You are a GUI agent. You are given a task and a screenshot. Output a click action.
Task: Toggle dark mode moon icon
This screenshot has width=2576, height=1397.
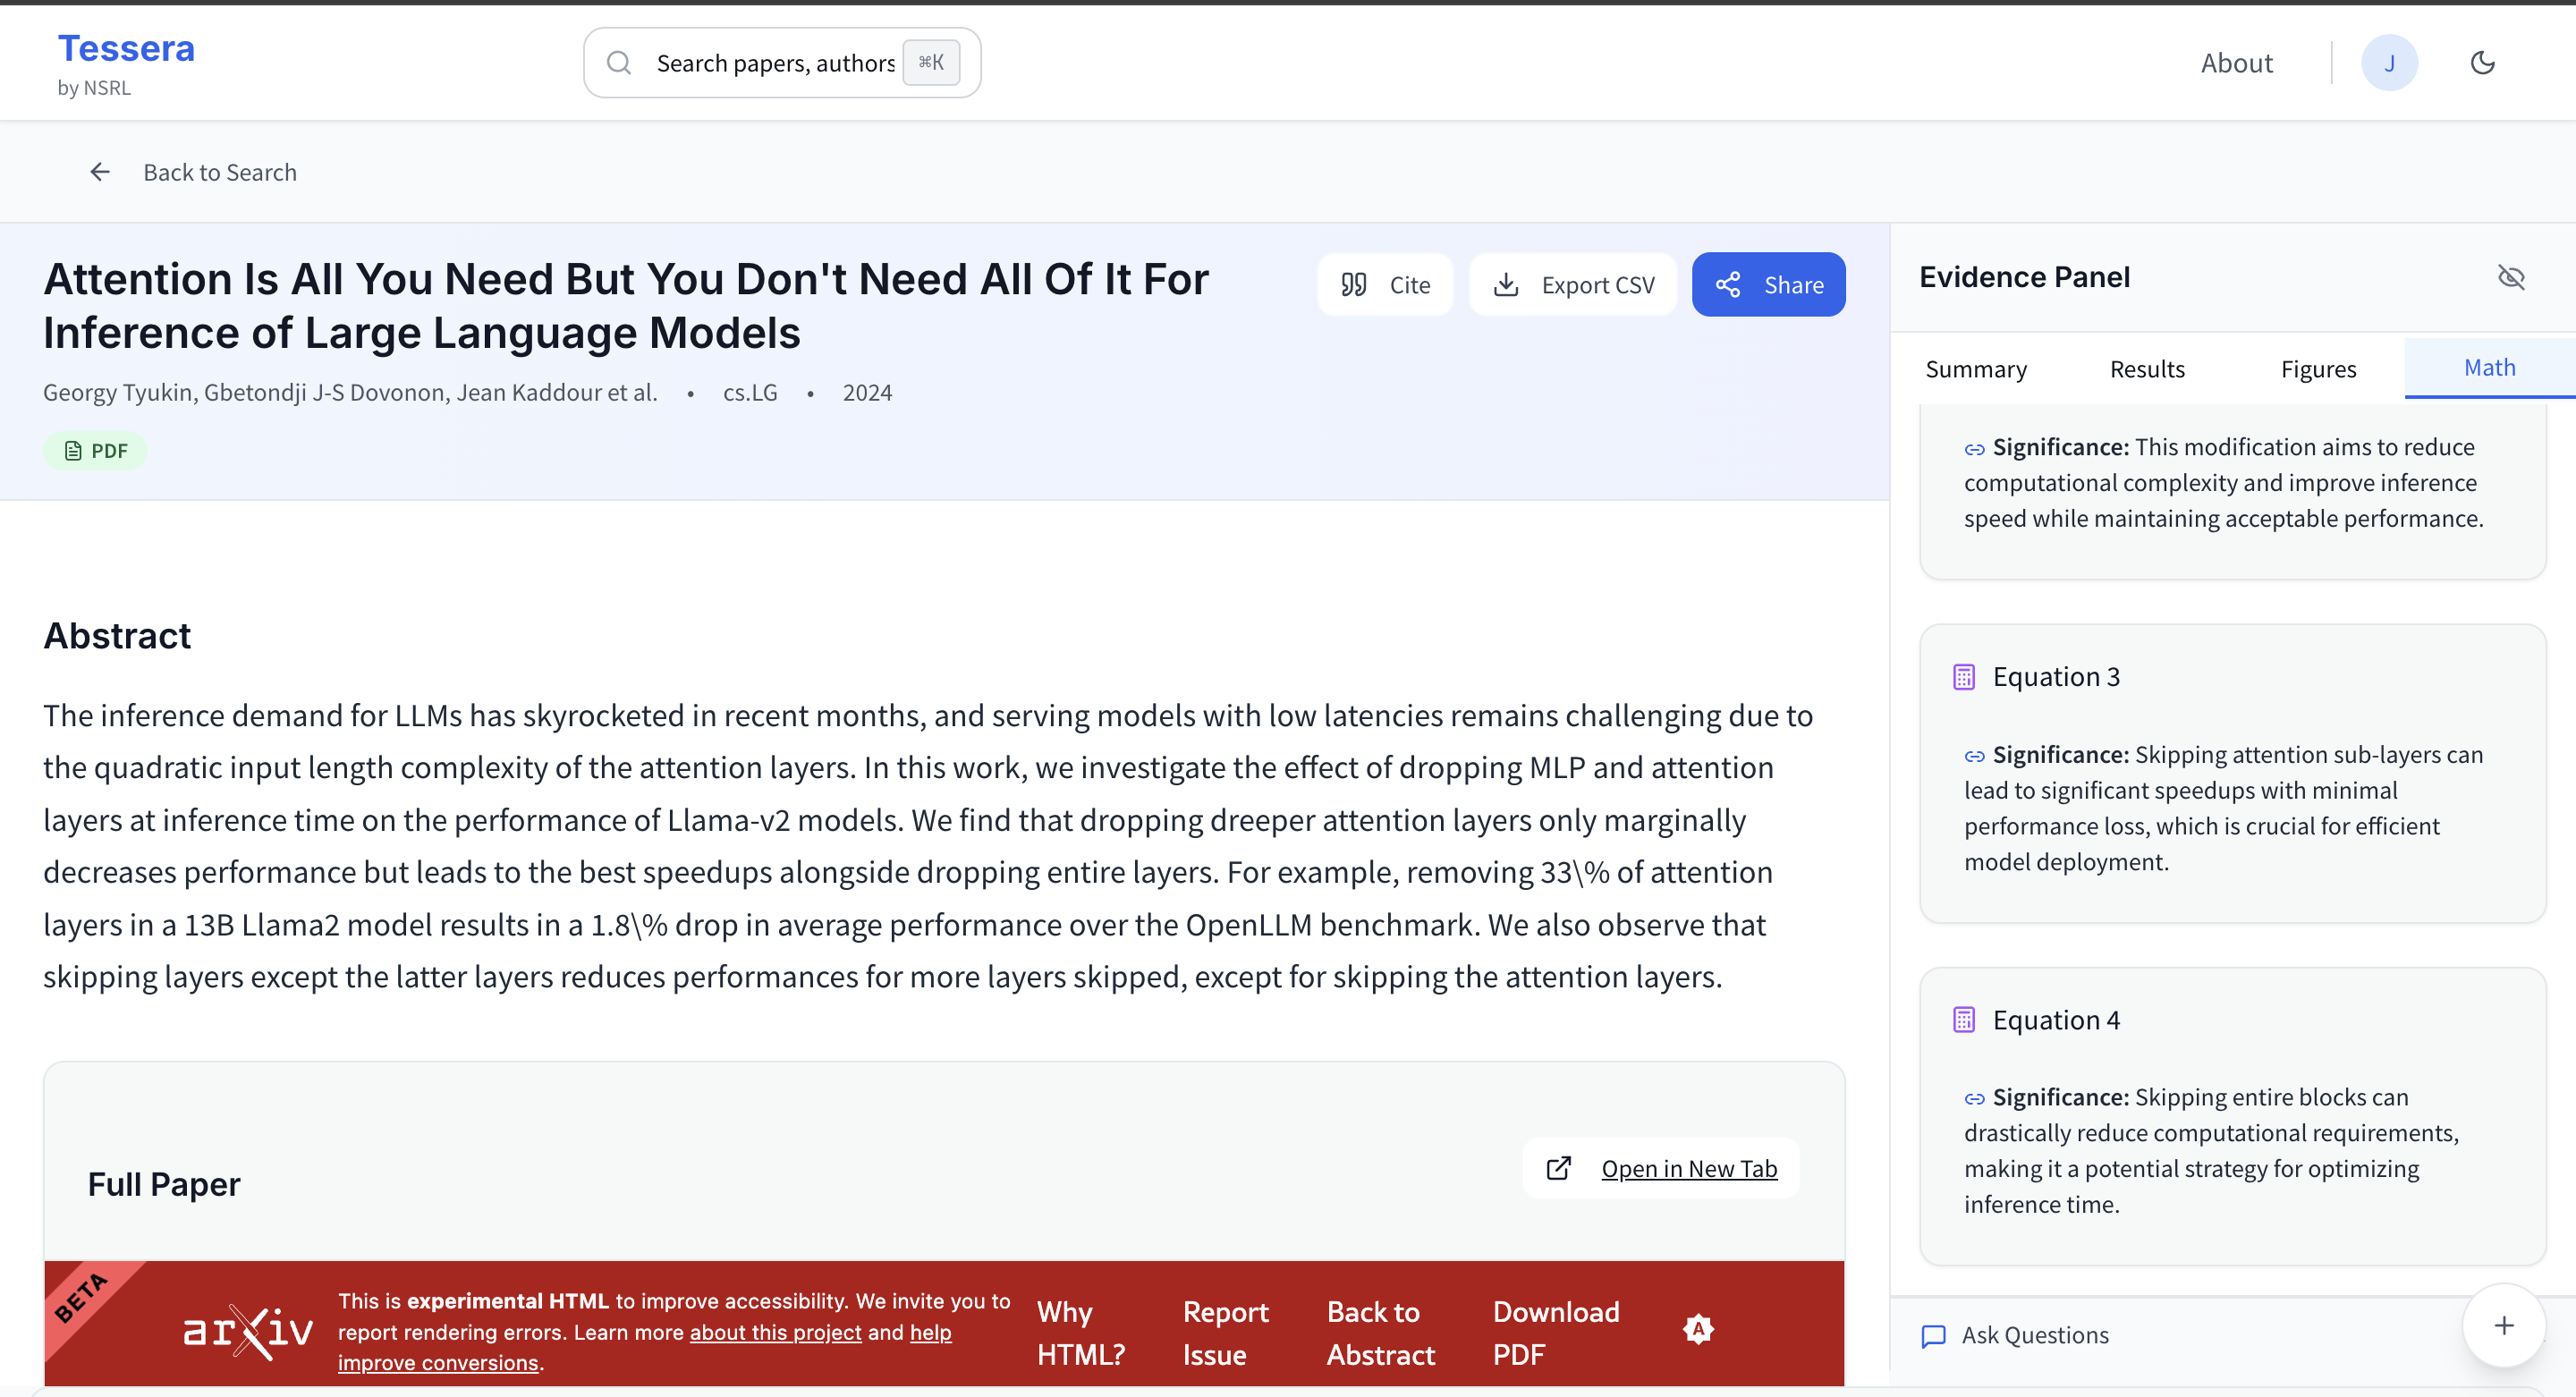2482,63
